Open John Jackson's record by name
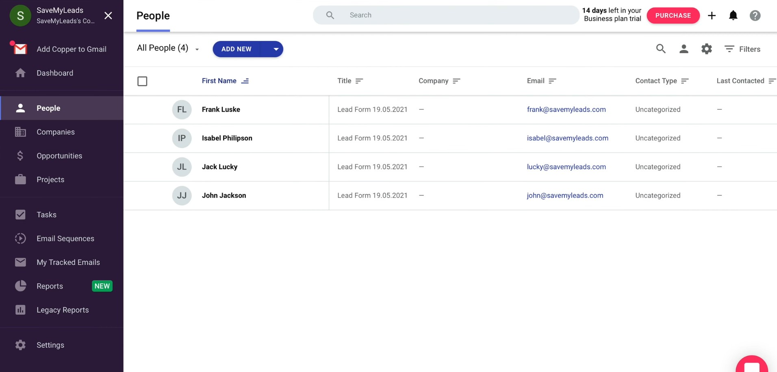 [x=224, y=196]
